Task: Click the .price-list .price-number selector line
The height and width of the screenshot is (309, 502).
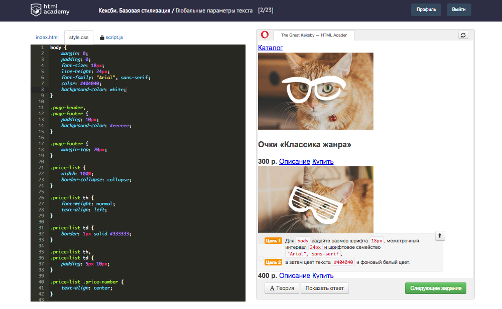Action: 87,282
